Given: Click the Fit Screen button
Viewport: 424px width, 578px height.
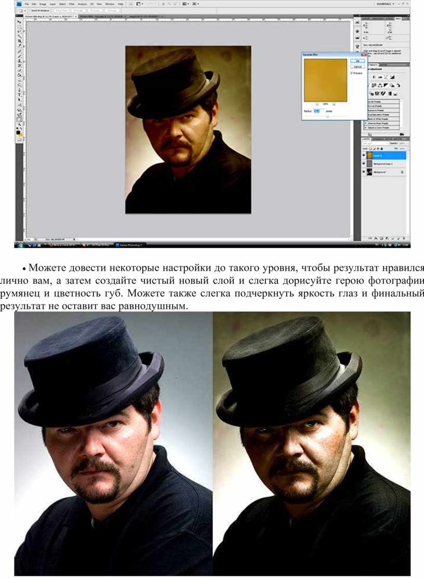Looking at the screenshot, I should [78, 11].
